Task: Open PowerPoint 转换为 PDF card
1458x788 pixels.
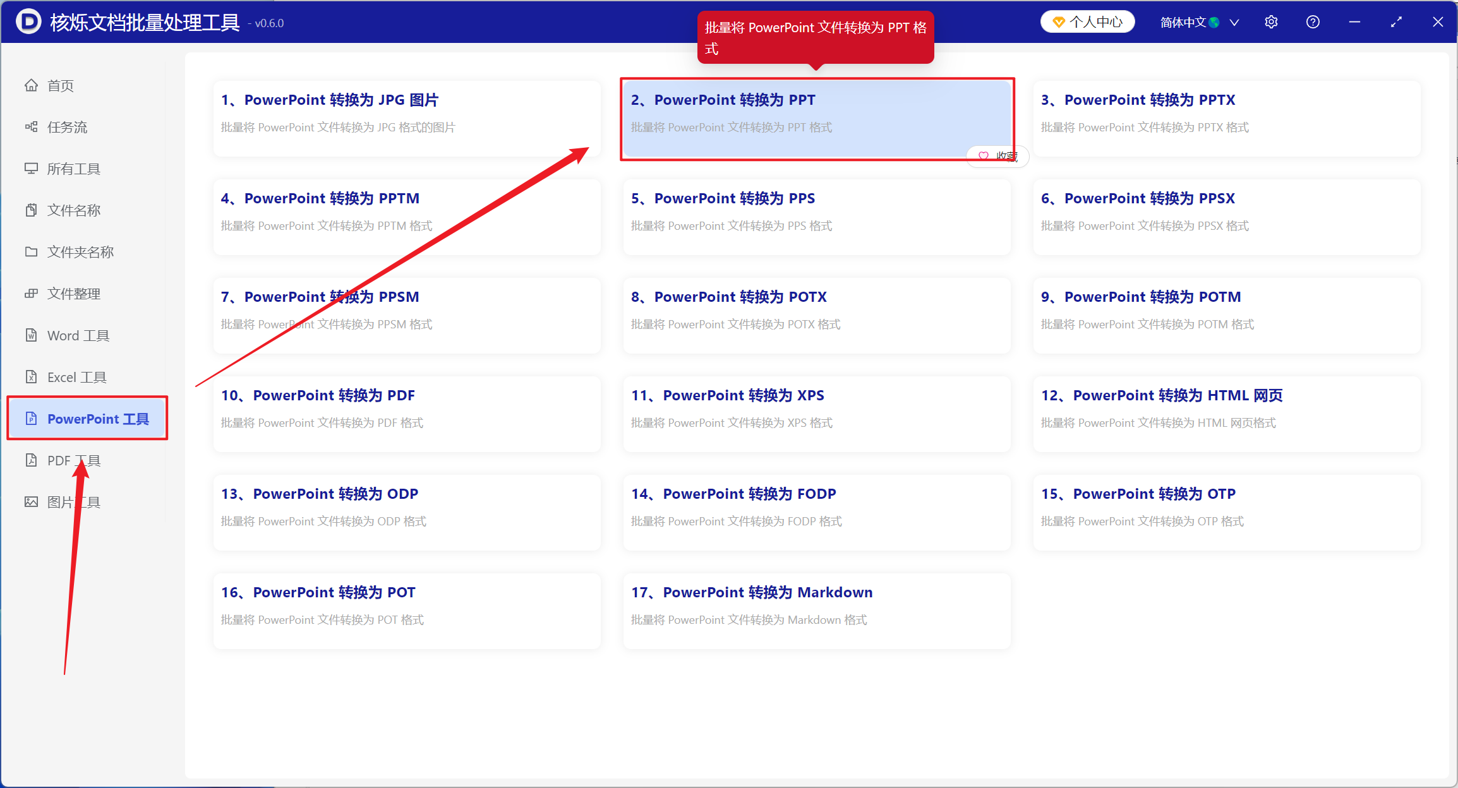Action: 407,414
